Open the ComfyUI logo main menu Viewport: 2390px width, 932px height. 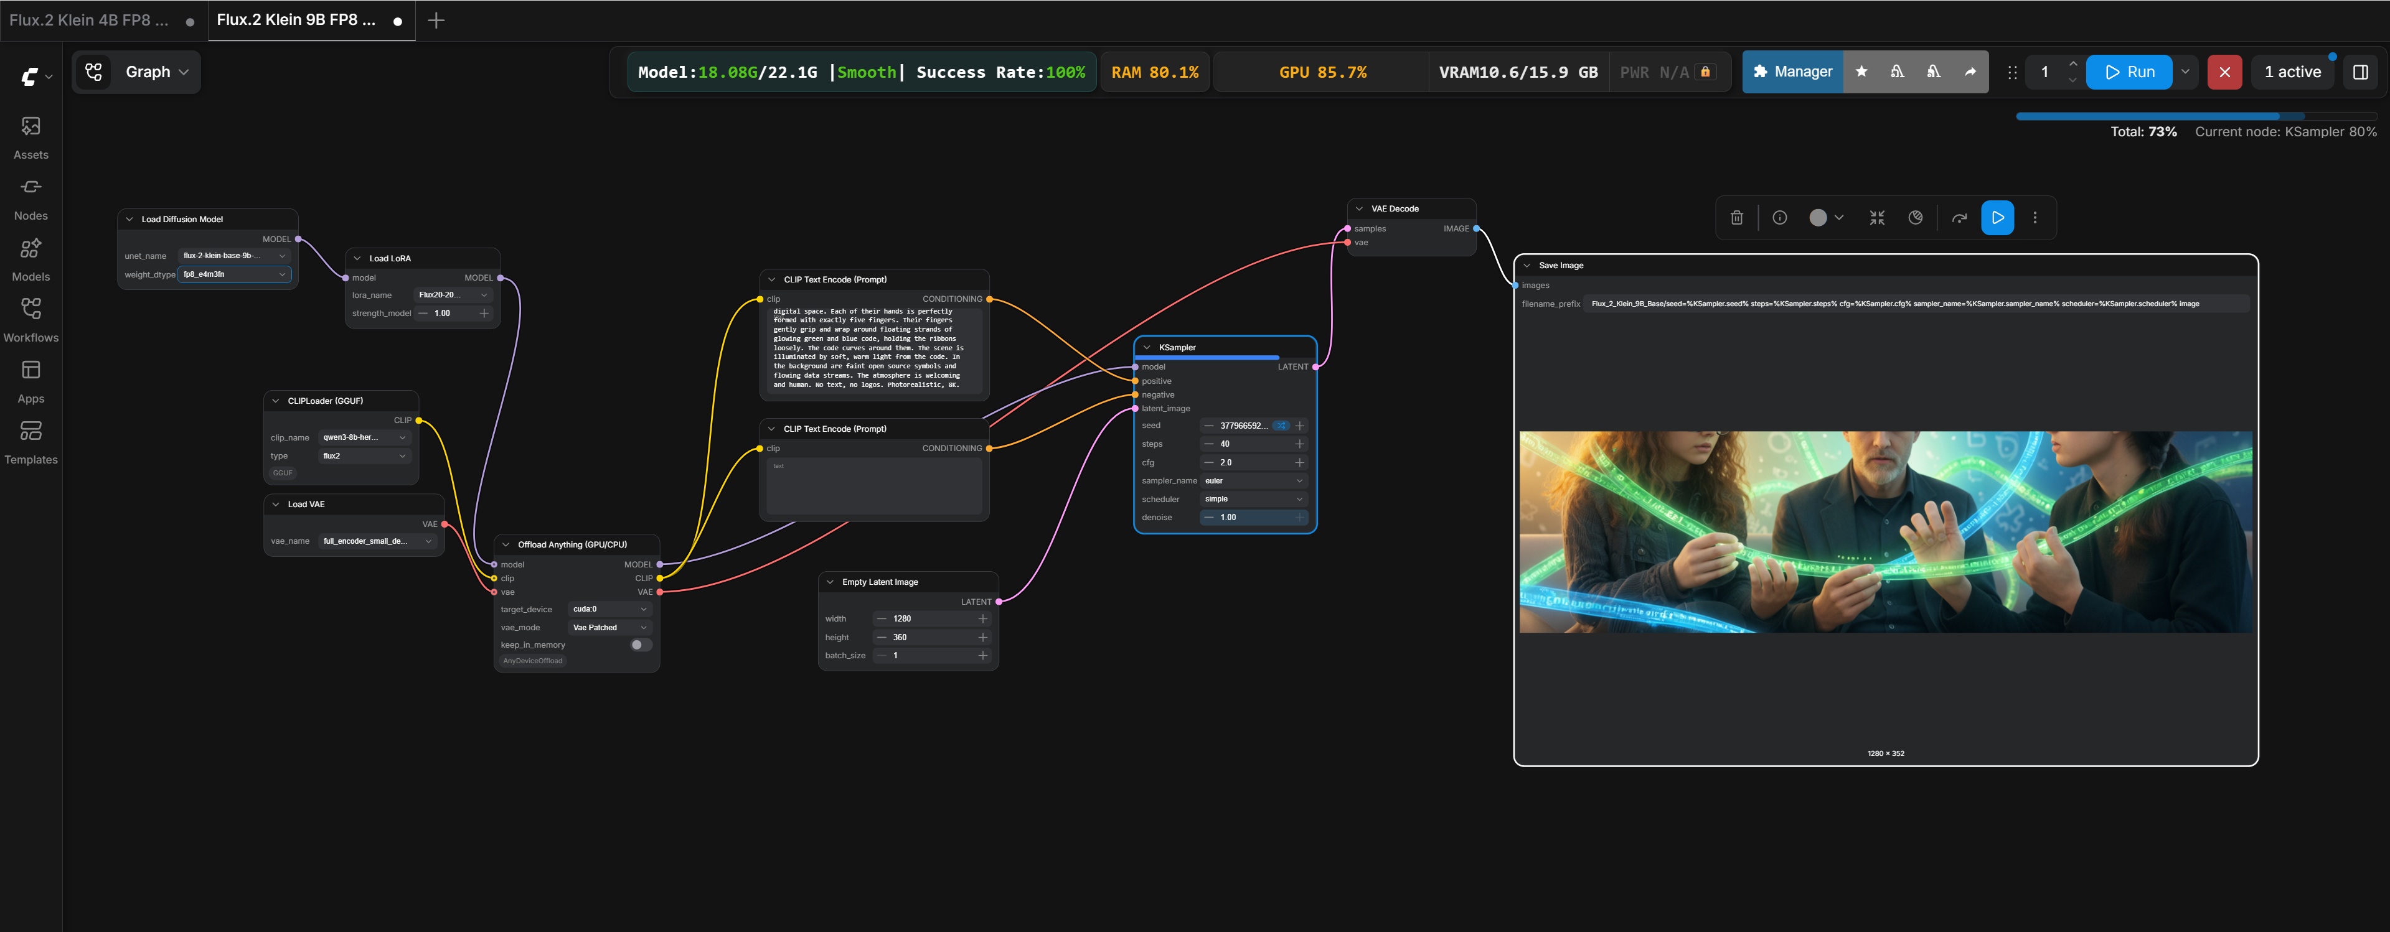click(36, 77)
